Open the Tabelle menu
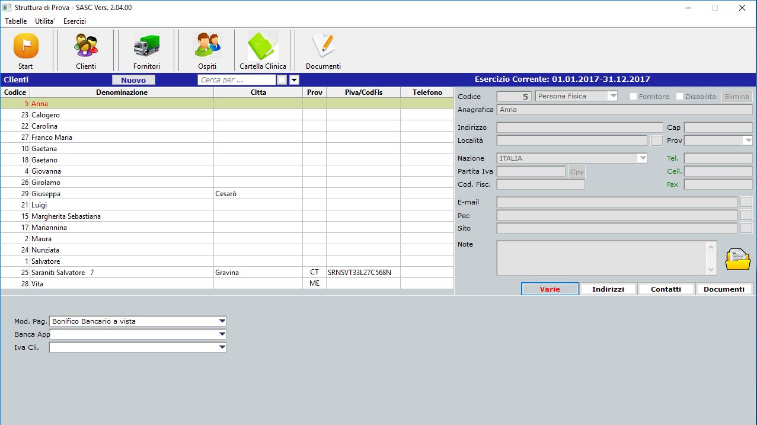Image resolution: width=757 pixels, height=425 pixels. (16, 21)
